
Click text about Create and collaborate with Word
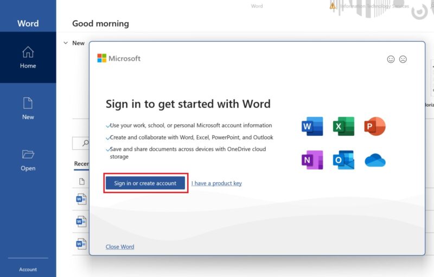[192, 137]
